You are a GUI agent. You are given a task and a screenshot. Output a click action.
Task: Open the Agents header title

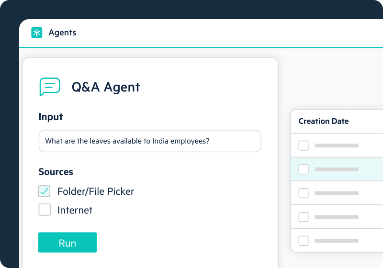pos(62,33)
